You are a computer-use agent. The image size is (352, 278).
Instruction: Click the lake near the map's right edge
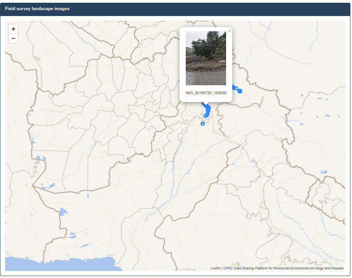[x=324, y=172]
